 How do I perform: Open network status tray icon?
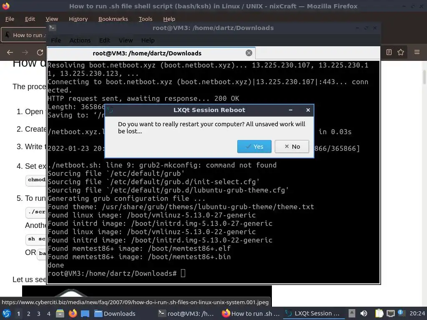coord(390,313)
